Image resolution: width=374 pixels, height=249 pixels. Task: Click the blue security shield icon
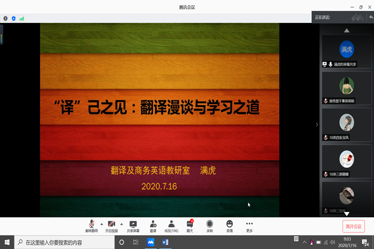pyautogui.click(x=14, y=18)
